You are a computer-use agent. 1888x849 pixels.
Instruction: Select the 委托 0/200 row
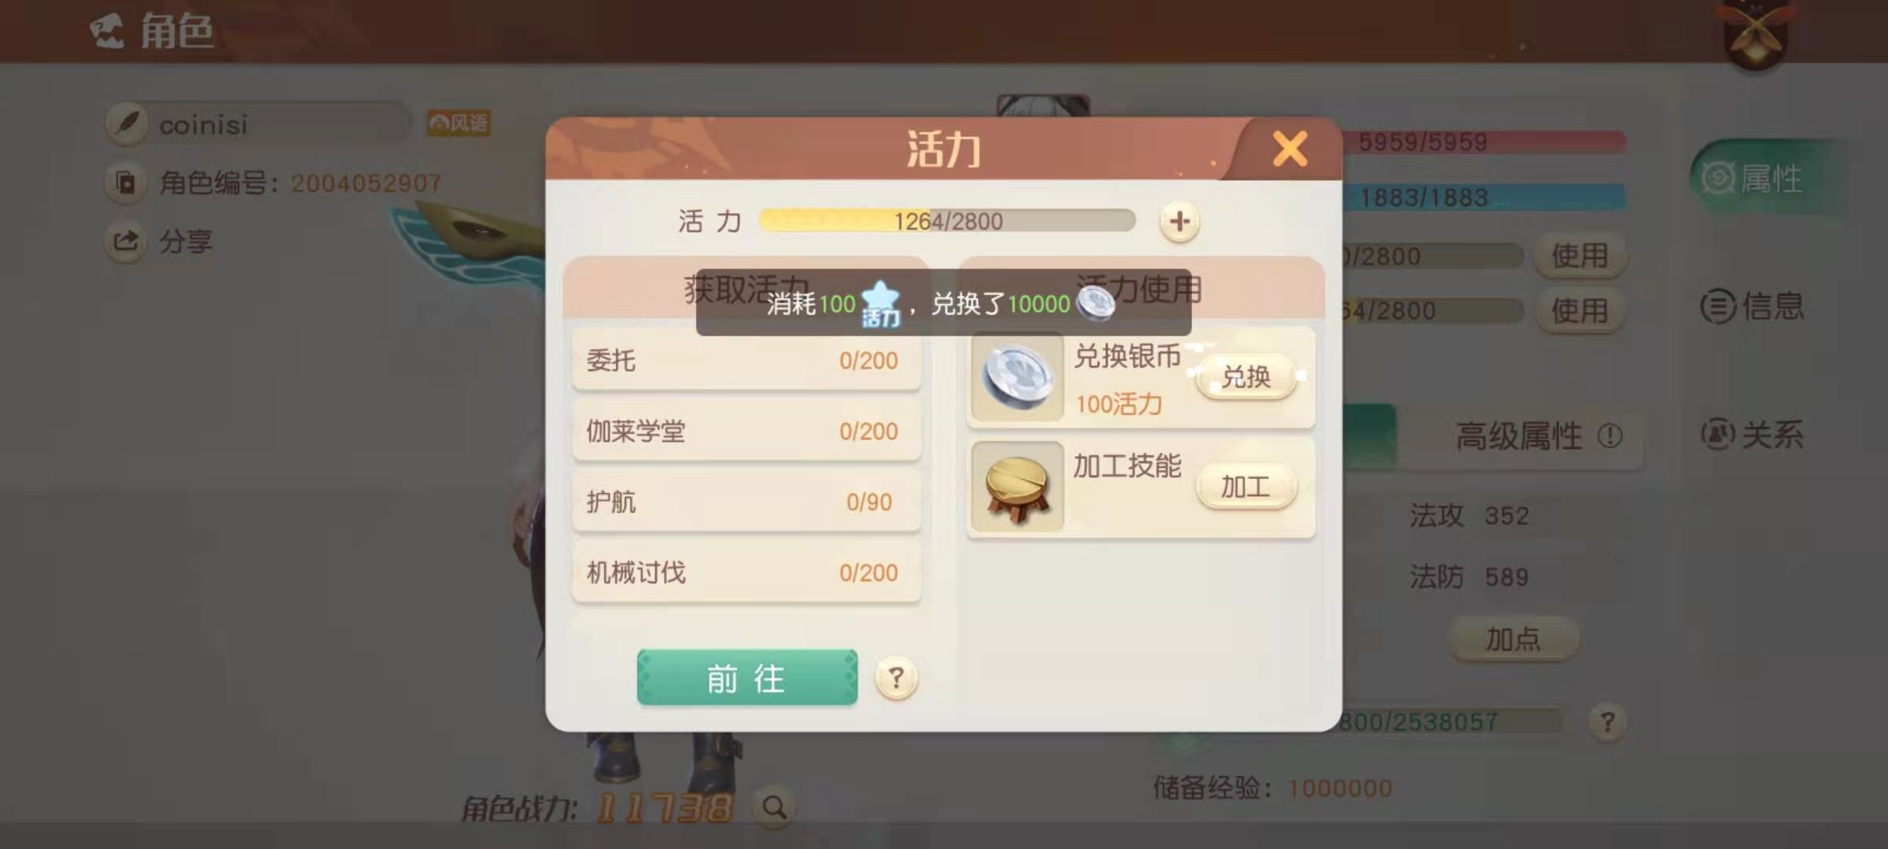(x=747, y=360)
